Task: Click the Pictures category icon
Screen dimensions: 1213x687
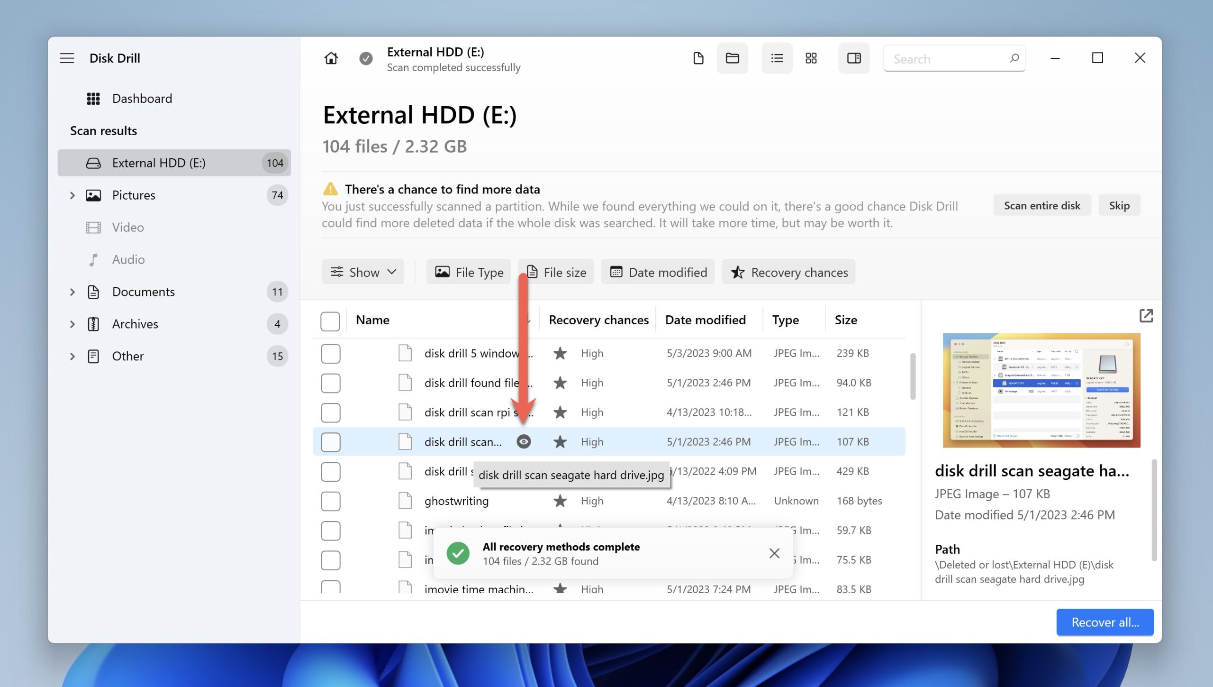Action: (x=93, y=195)
